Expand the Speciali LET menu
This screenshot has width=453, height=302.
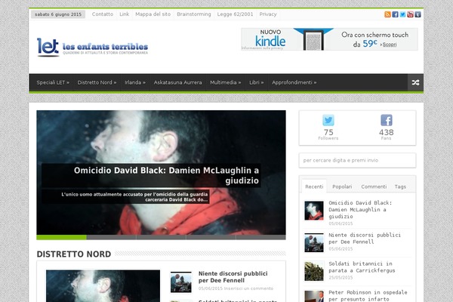click(53, 82)
